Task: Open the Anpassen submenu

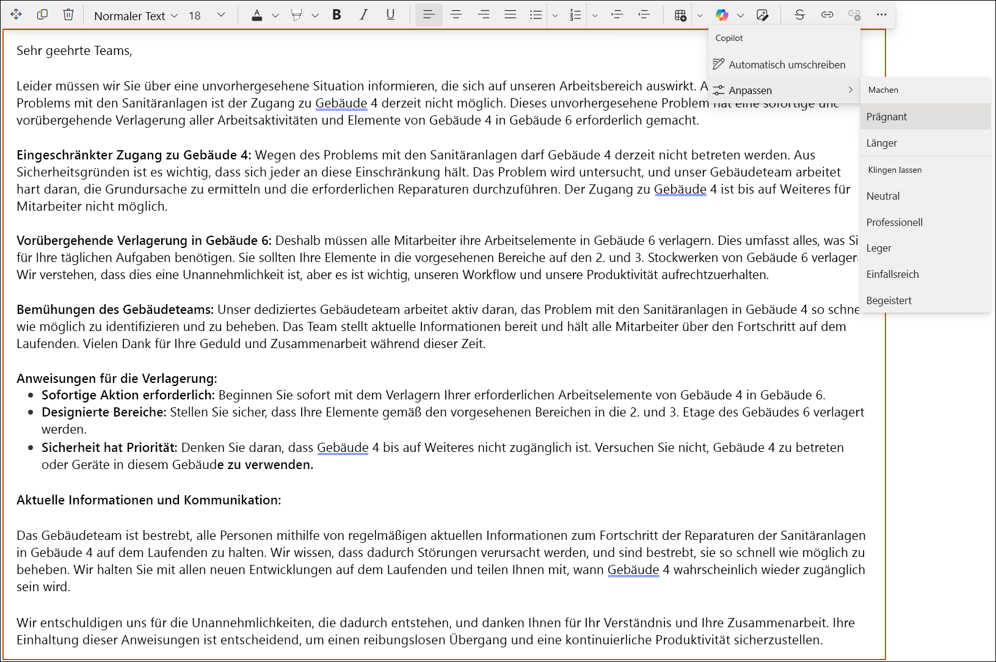Action: point(785,90)
